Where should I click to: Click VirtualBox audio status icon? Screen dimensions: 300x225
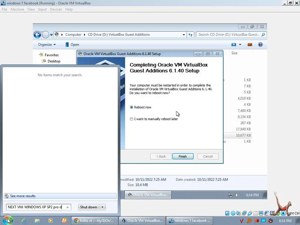click(238, 213)
